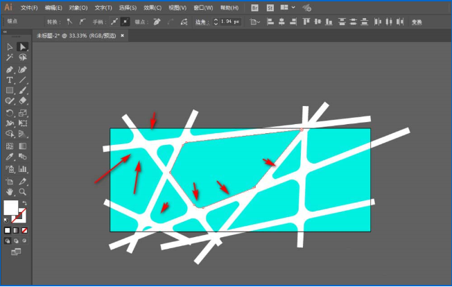
Task: Click the 边角 corners link
Action: (202, 22)
